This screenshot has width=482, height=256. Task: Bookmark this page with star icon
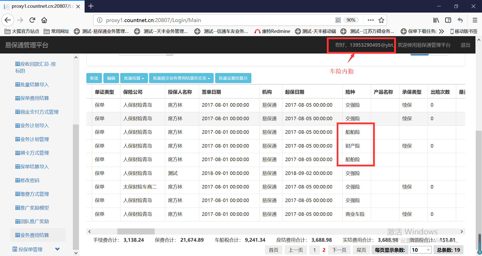(381, 20)
